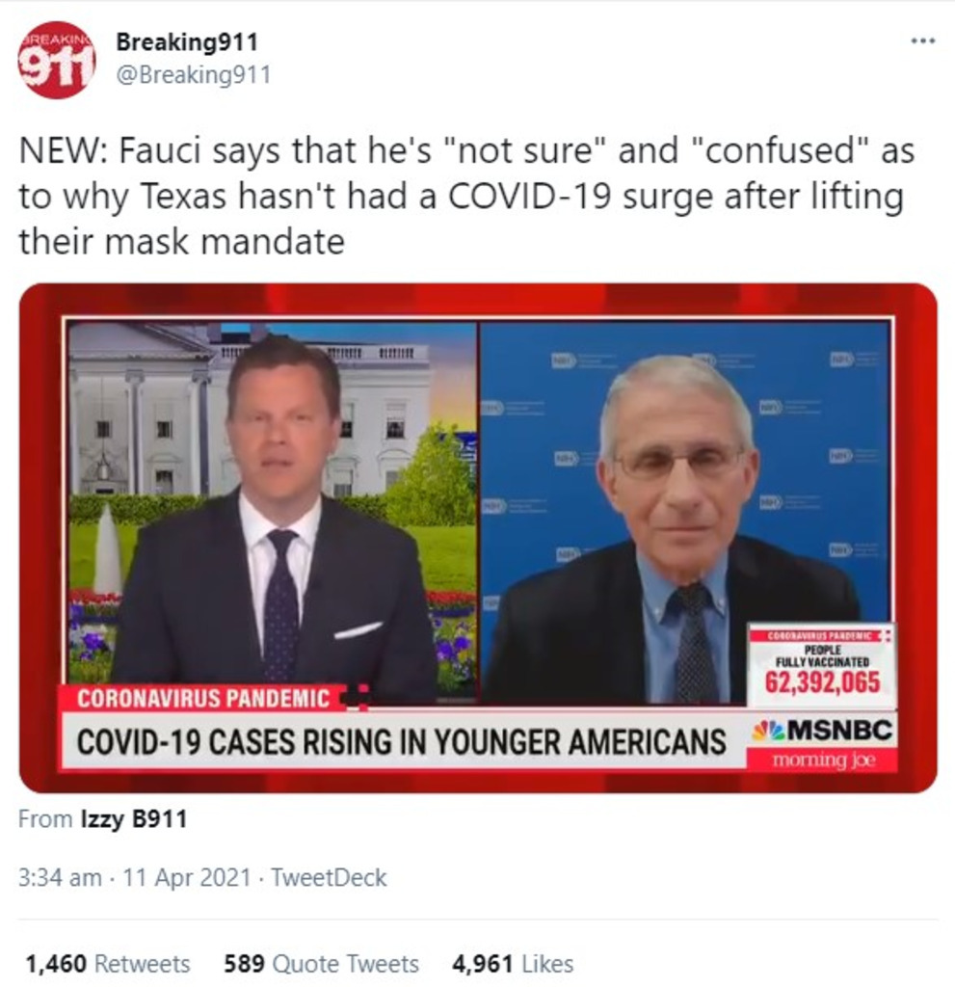The height and width of the screenshot is (987, 955).
Task: Click the People Fully Vaccinated counter box
Action: tap(822, 664)
